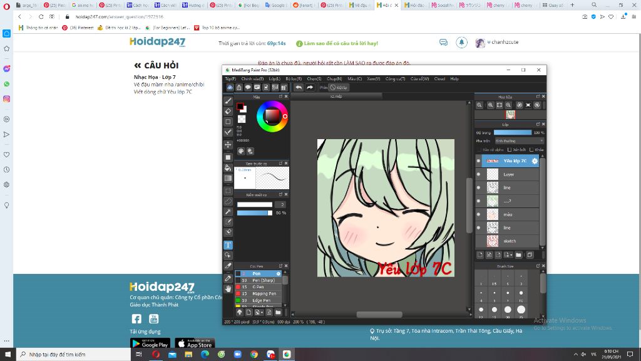Click the add brush page icon
This screenshot has height=361, width=641.
249,312
